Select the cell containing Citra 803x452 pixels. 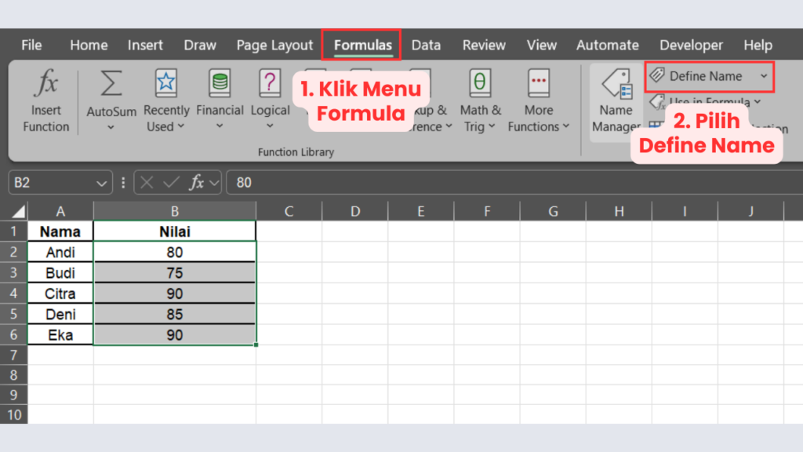[60, 293]
